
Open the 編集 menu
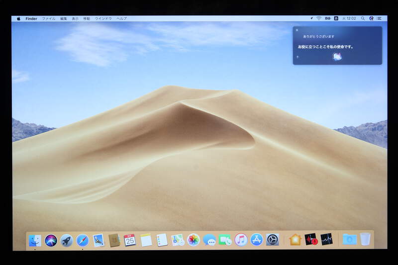click(x=64, y=18)
